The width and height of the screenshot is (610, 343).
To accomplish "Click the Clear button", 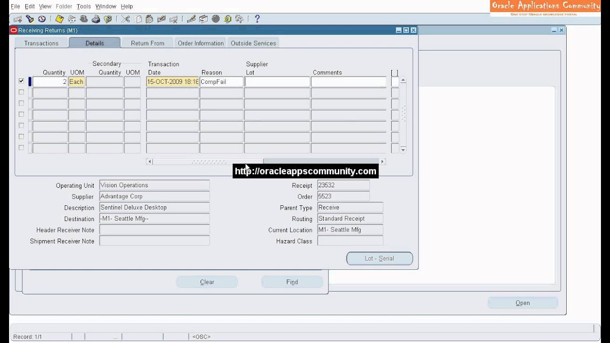I will point(207,282).
